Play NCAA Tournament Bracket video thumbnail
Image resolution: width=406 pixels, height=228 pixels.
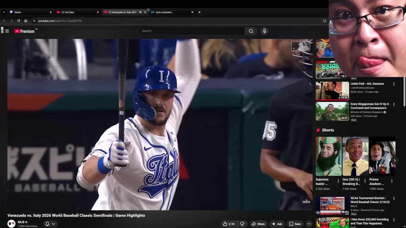coord(332,205)
